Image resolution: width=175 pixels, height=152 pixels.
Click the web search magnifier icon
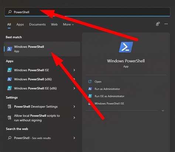pos(10,138)
